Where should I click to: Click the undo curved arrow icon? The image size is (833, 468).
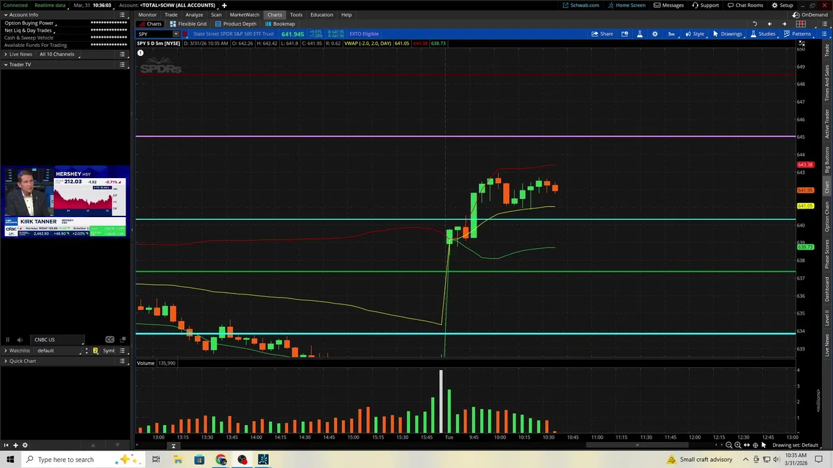coord(754,24)
